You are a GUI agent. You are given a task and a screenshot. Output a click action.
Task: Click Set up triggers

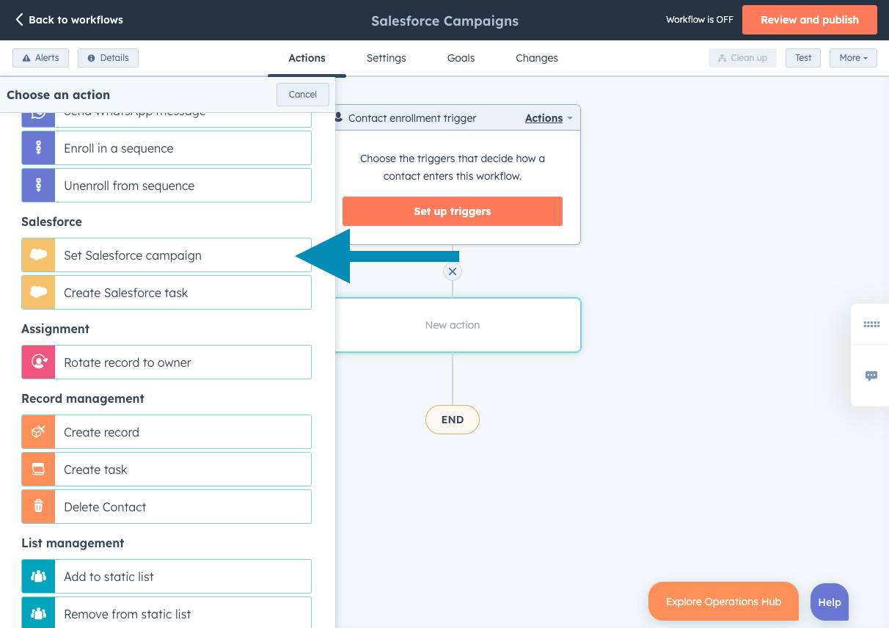tap(452, 211)
